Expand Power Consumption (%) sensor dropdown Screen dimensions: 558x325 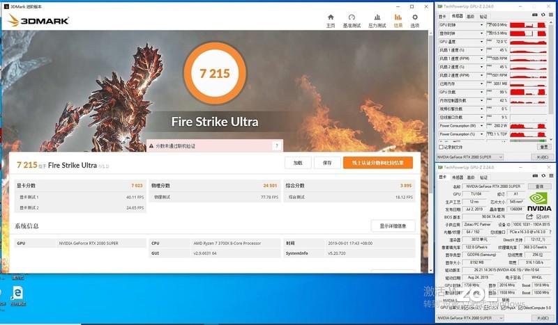point(481,134)
